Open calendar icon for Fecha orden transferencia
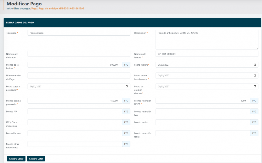This screenshot has width=262, height=163. (255, 76)
